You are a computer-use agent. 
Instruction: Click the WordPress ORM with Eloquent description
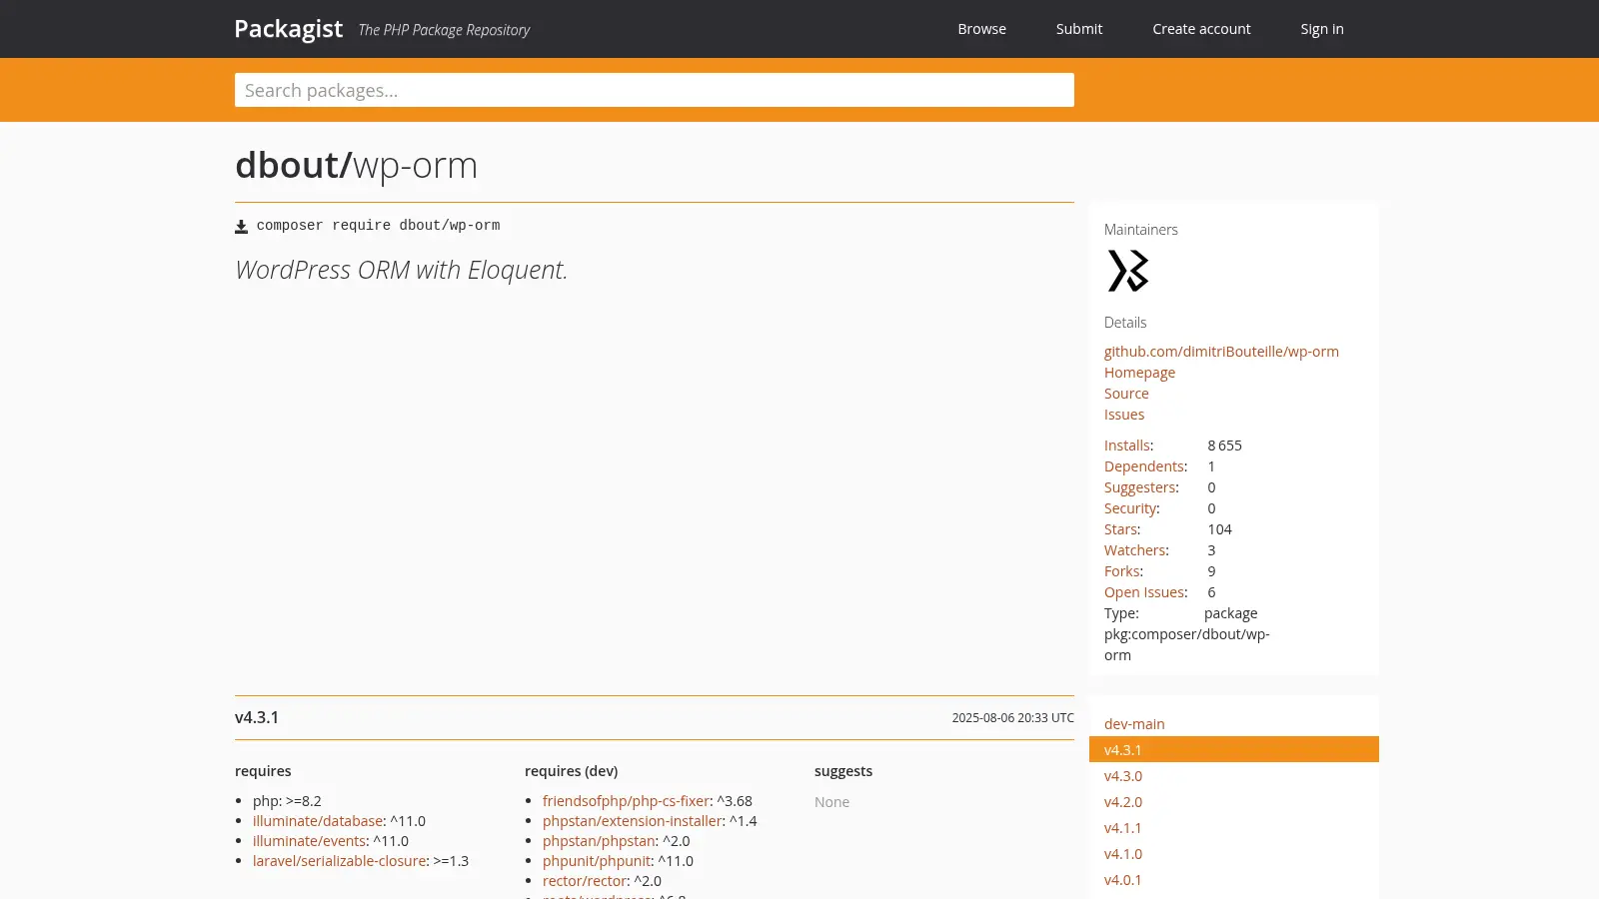coord(401,270)
